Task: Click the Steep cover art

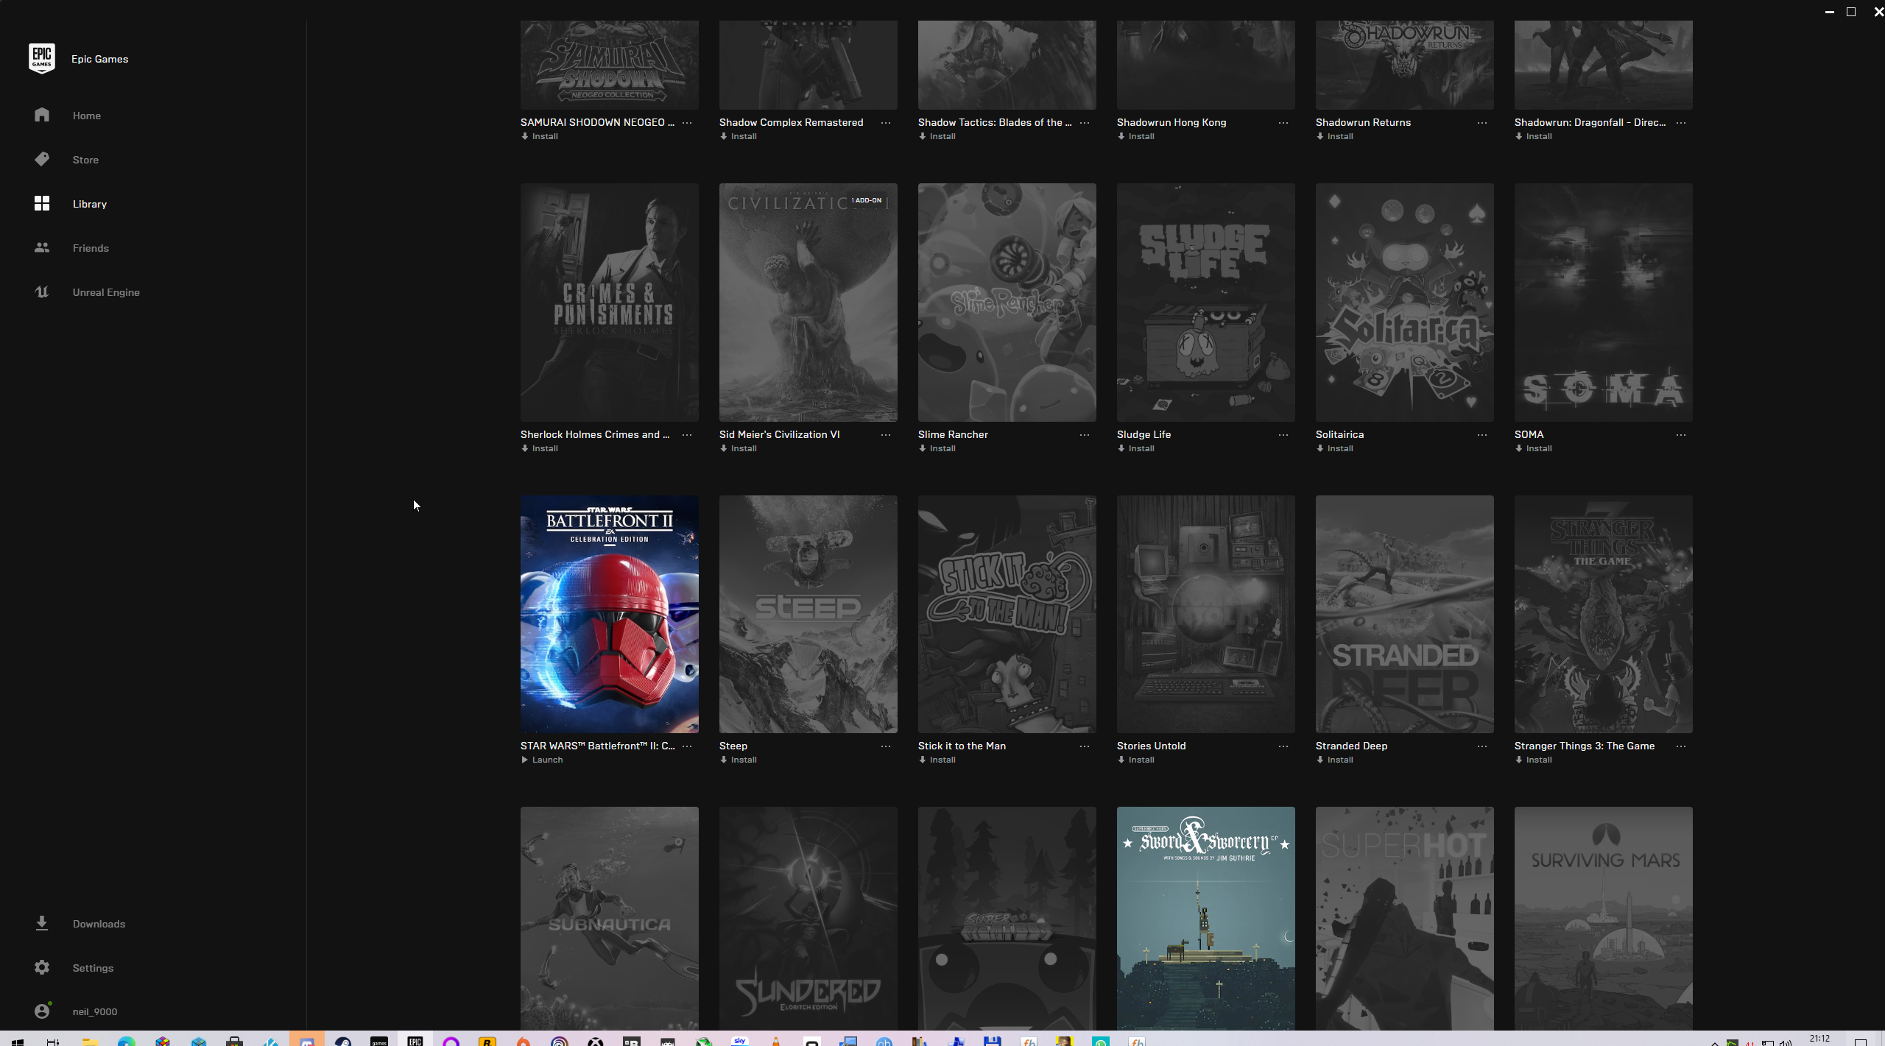Action: click(x=808, y=614)
